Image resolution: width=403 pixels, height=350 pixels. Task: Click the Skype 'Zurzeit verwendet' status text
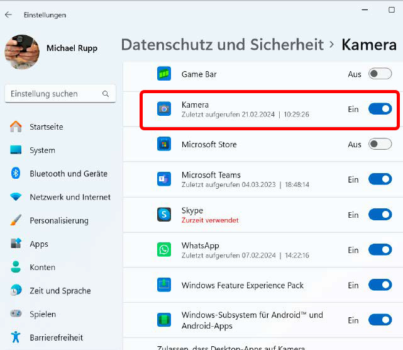click(210, 220)
